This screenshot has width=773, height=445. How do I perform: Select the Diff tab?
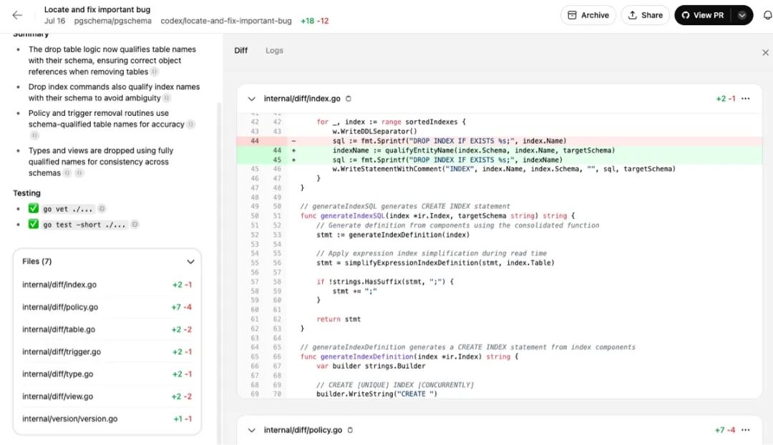[x=240, y=50]
